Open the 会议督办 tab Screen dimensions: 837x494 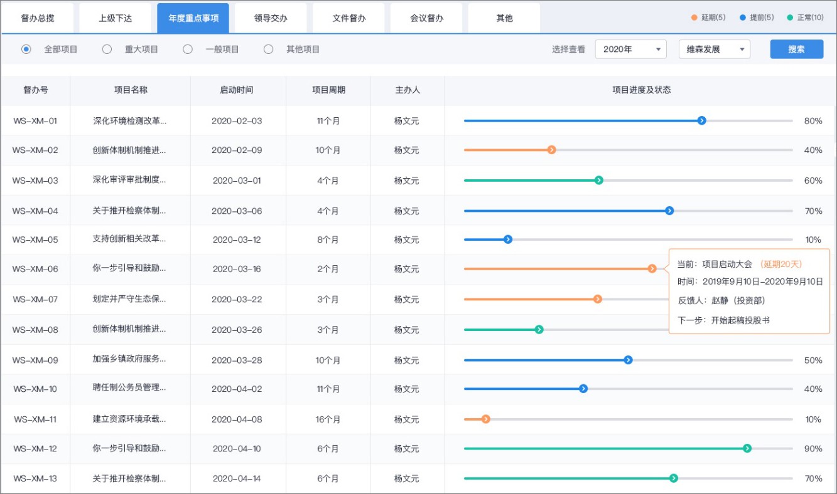pos(426,18)
